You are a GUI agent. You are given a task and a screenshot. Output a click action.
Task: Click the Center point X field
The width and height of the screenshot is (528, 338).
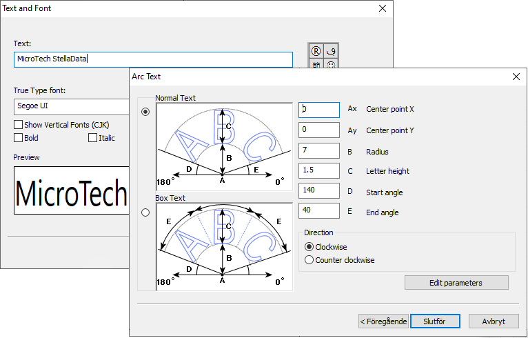click(319, 110)
